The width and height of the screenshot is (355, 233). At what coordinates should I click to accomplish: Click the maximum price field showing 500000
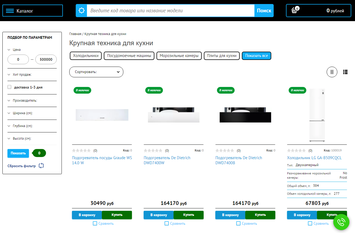pyautogui.click(x=46, y=59)
